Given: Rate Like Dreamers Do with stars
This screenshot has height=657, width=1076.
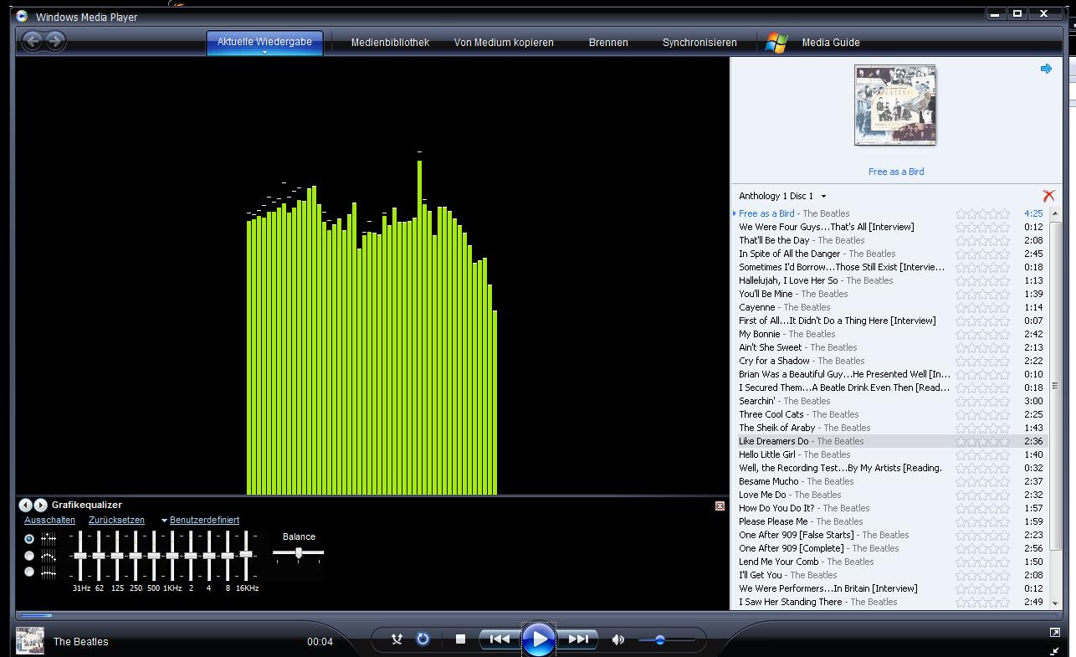Looking at the screenshot, I should (983, 441).
